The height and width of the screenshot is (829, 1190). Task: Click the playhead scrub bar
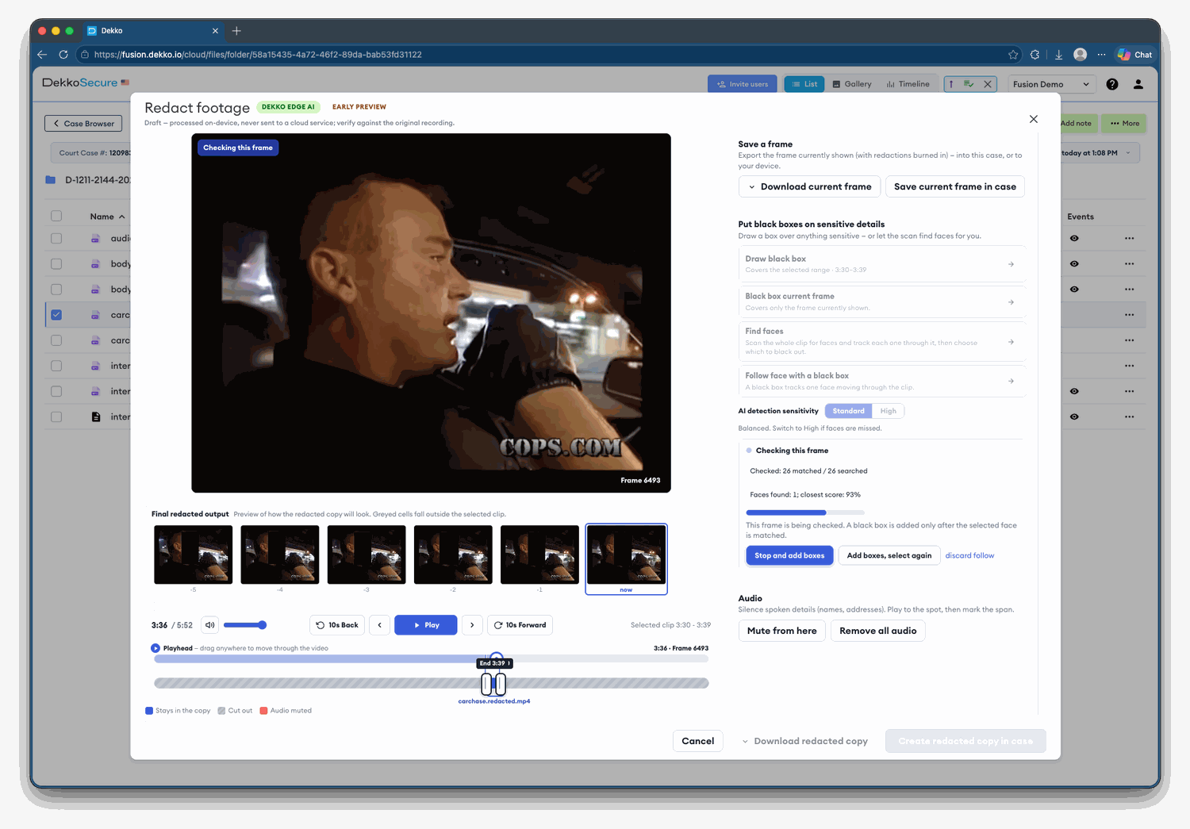point(431,658)
